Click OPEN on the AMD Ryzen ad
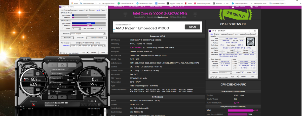 click(x=192, y=27)
